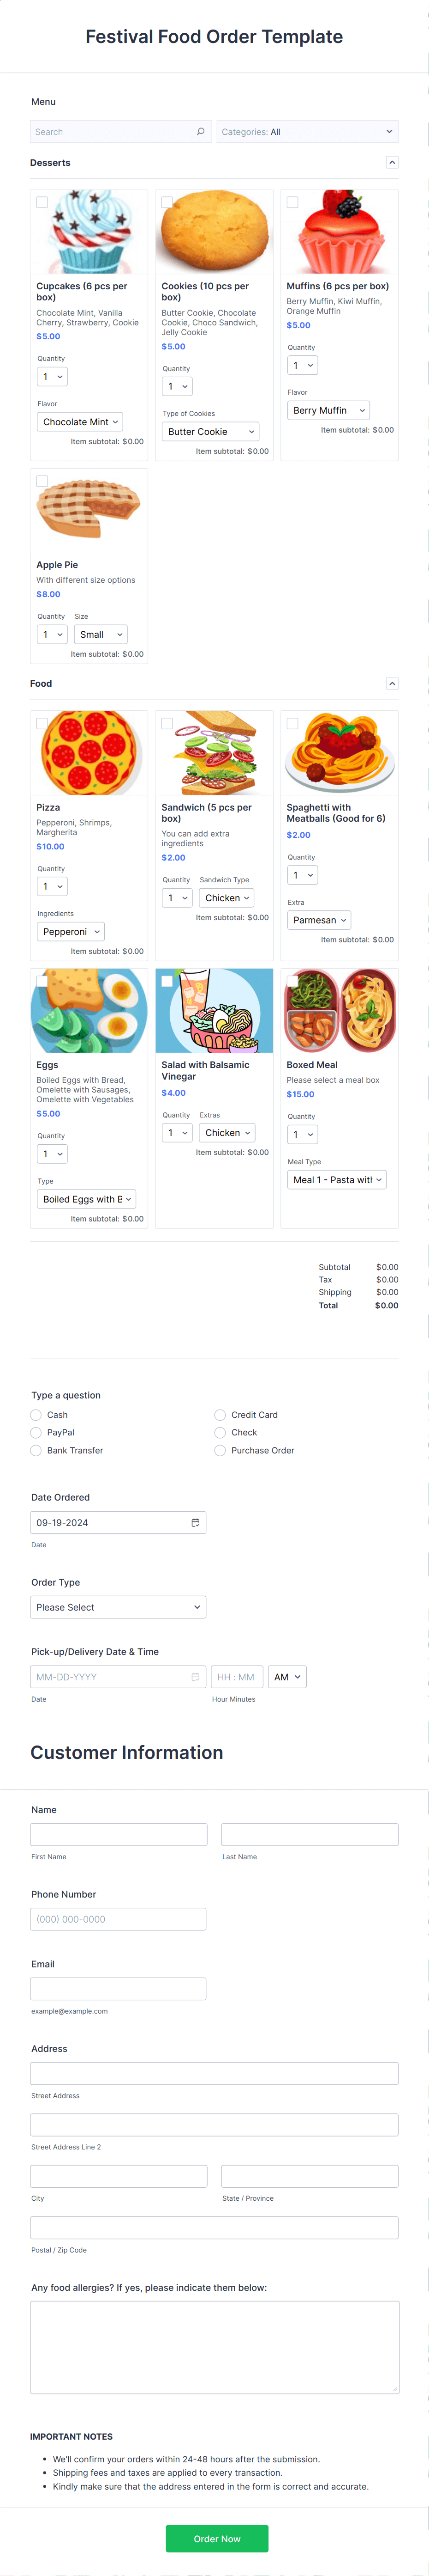The width and height of the screenshot is (429, 2576).
Task: Open the Order Type selector
Action: (118, 1607)
